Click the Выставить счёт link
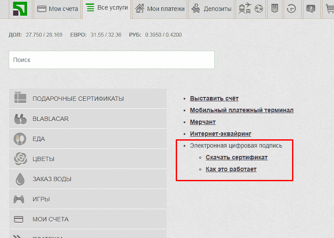 [214, 98]
